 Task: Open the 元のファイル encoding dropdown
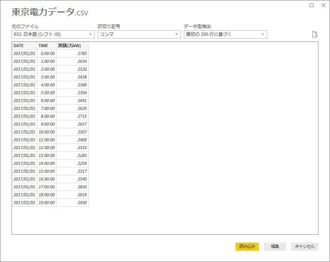click(53, 34)
